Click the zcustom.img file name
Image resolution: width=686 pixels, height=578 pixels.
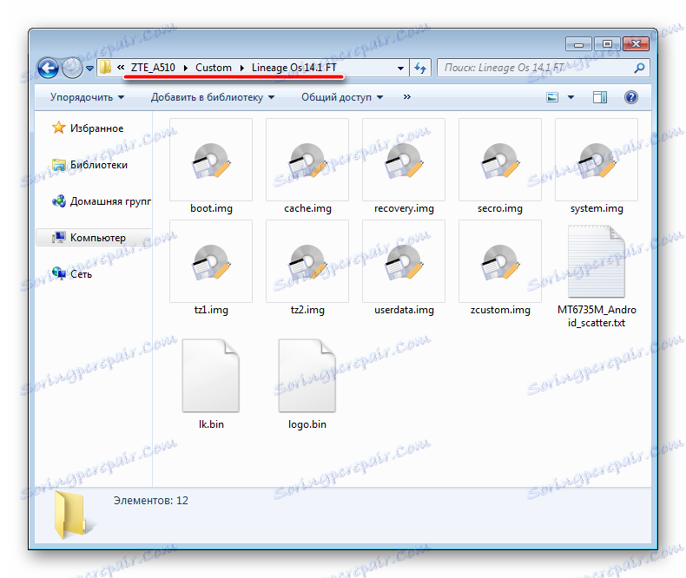tap(499, 310)
